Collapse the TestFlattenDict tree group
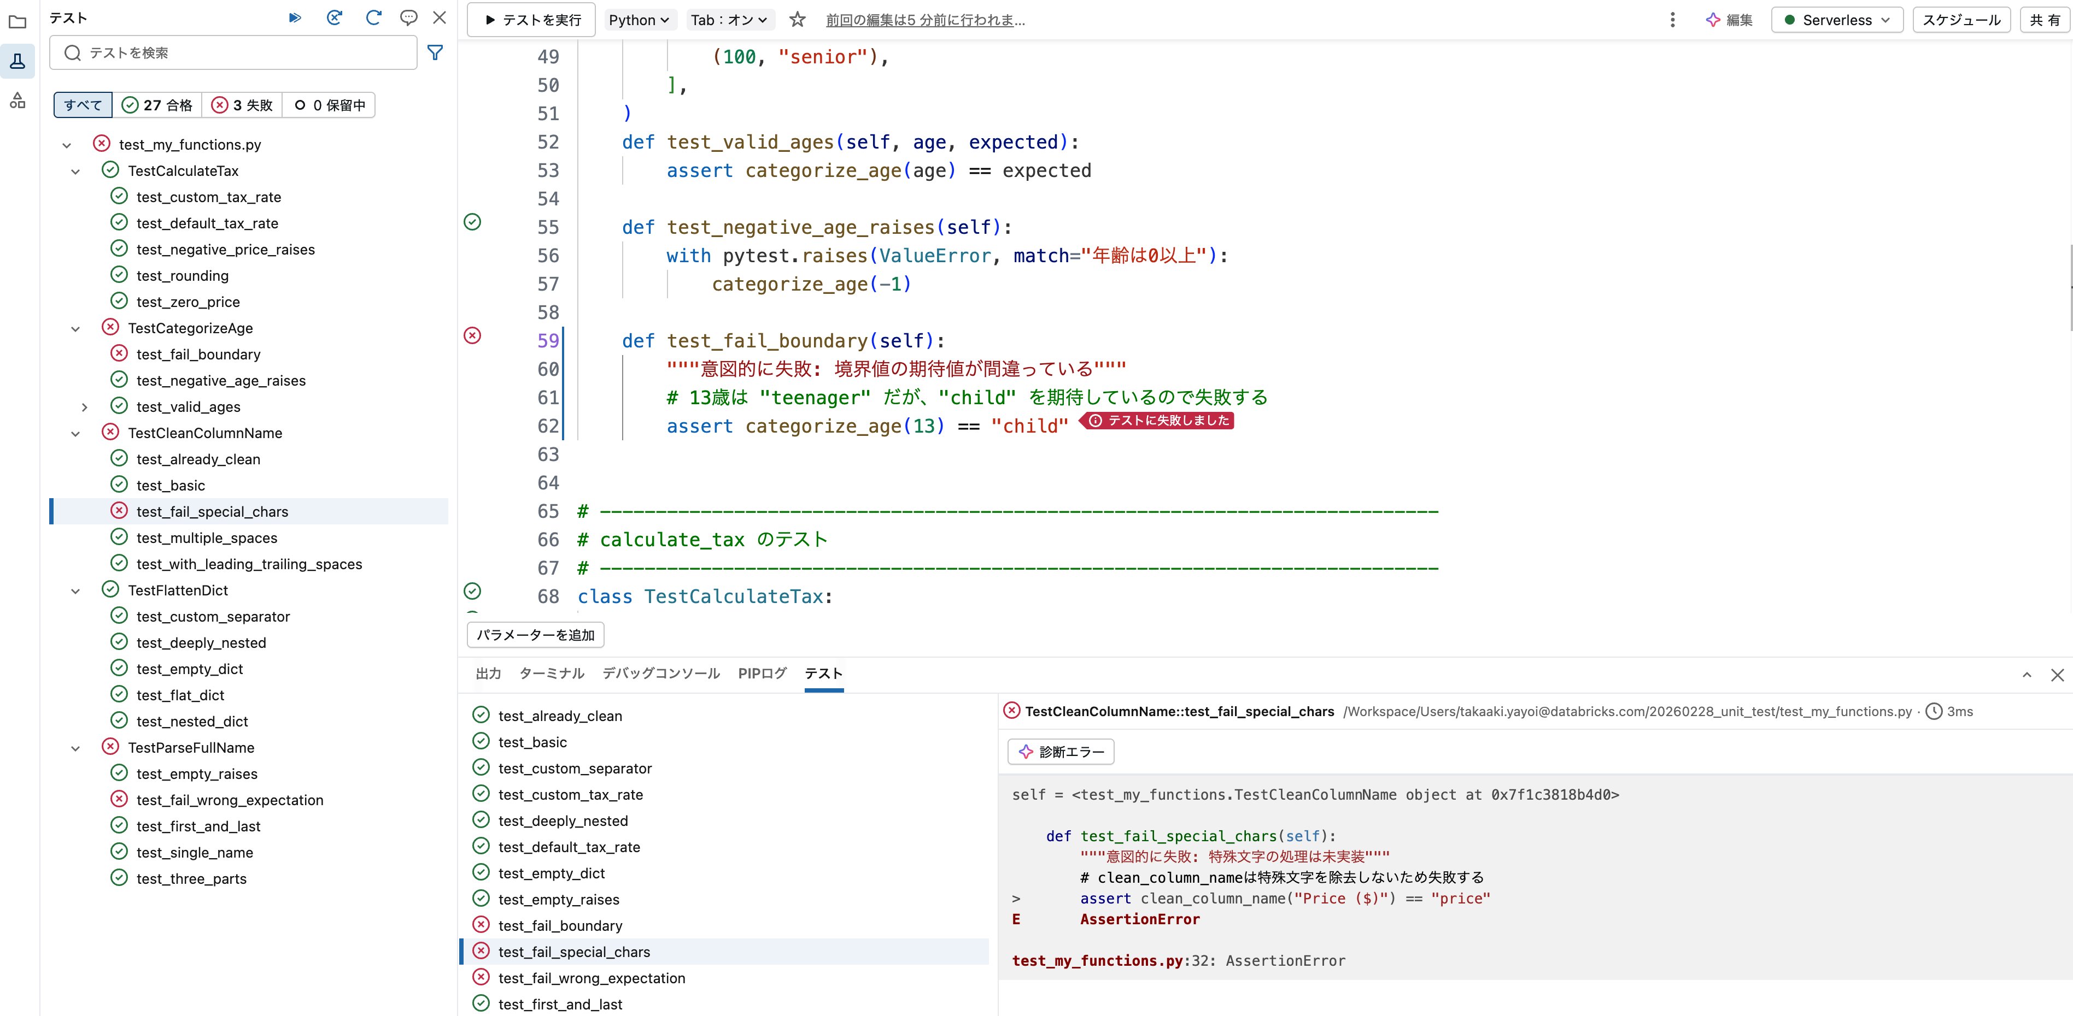Image resolution: width=2073 pixels, height=1016 pixels. tap(75, 591)
